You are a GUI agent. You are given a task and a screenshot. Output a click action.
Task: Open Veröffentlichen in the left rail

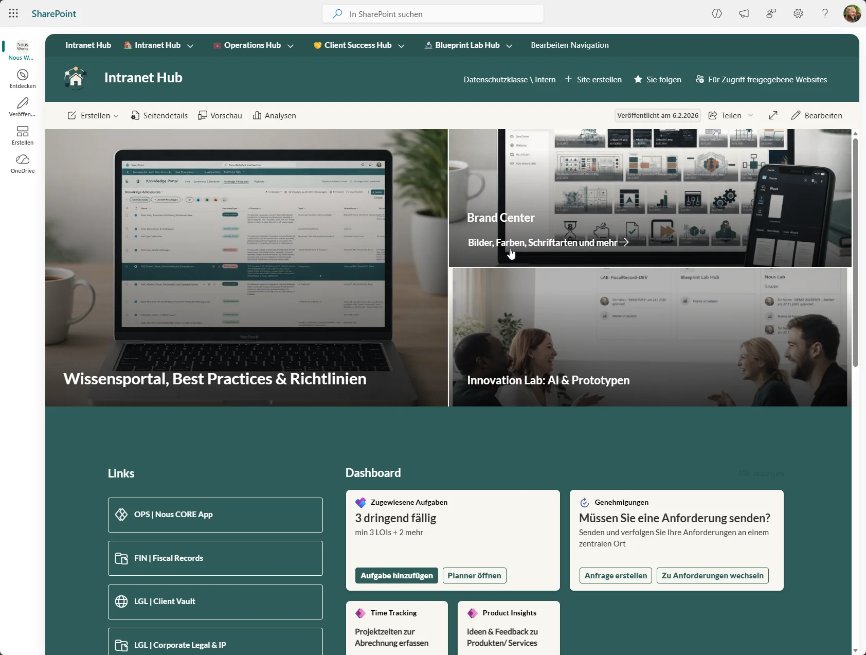coord(23,108)
